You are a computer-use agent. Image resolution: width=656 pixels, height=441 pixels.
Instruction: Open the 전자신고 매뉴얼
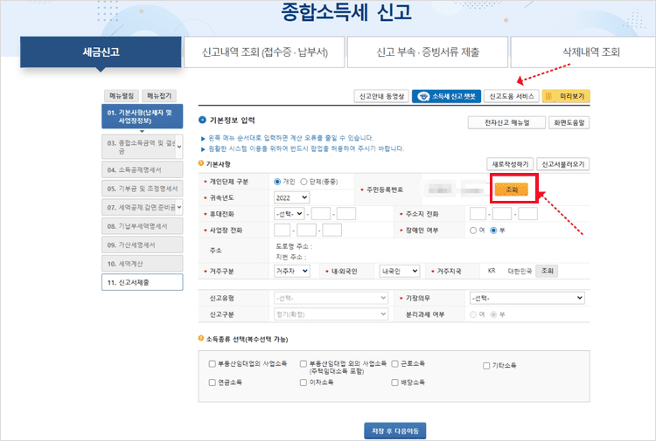pyautogui.click(x=506, y=122)
